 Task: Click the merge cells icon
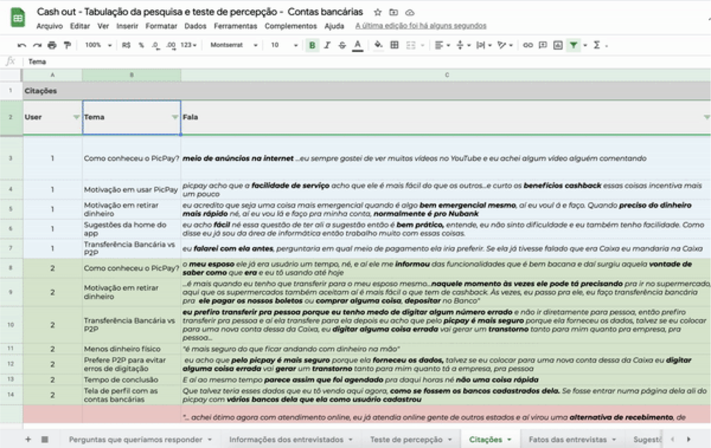tap(411, 45)
